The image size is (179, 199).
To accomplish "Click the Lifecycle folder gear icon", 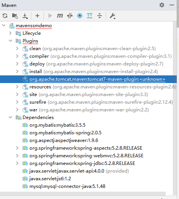I will 18,34.
